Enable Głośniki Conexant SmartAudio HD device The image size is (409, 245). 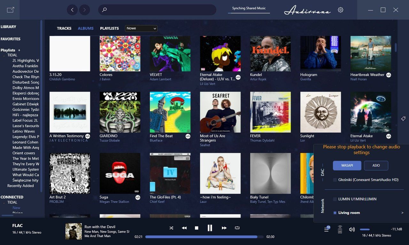pyautogui.click(x=335, y=180)
